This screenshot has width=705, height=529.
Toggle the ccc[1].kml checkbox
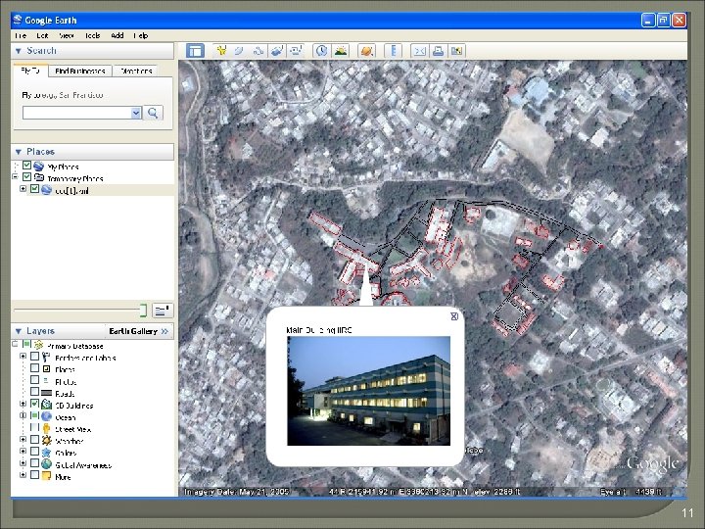pyautogui.click(x=34, y=189)
